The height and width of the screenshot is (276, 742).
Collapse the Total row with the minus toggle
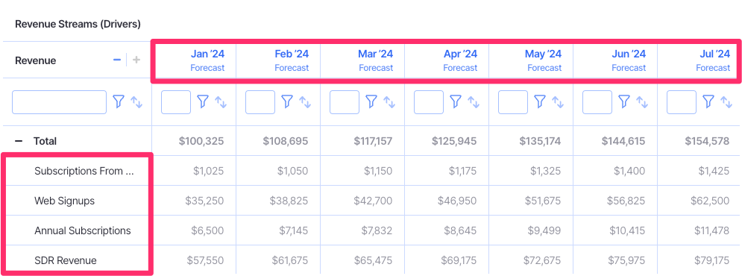coord(19,141)
